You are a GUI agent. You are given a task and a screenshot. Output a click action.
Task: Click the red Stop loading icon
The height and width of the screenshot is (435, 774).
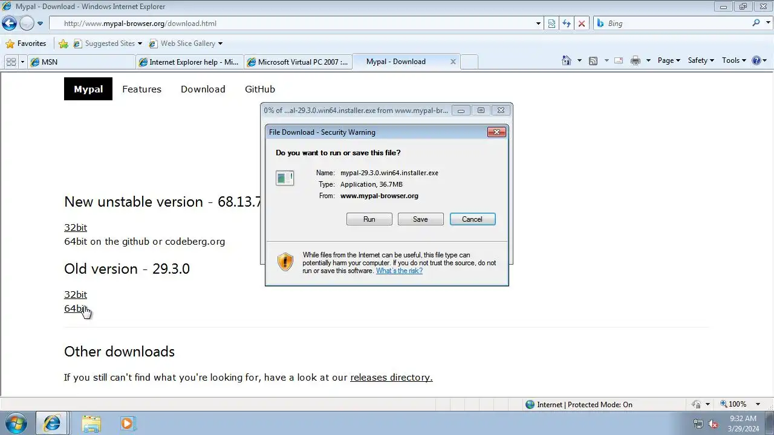581,24
